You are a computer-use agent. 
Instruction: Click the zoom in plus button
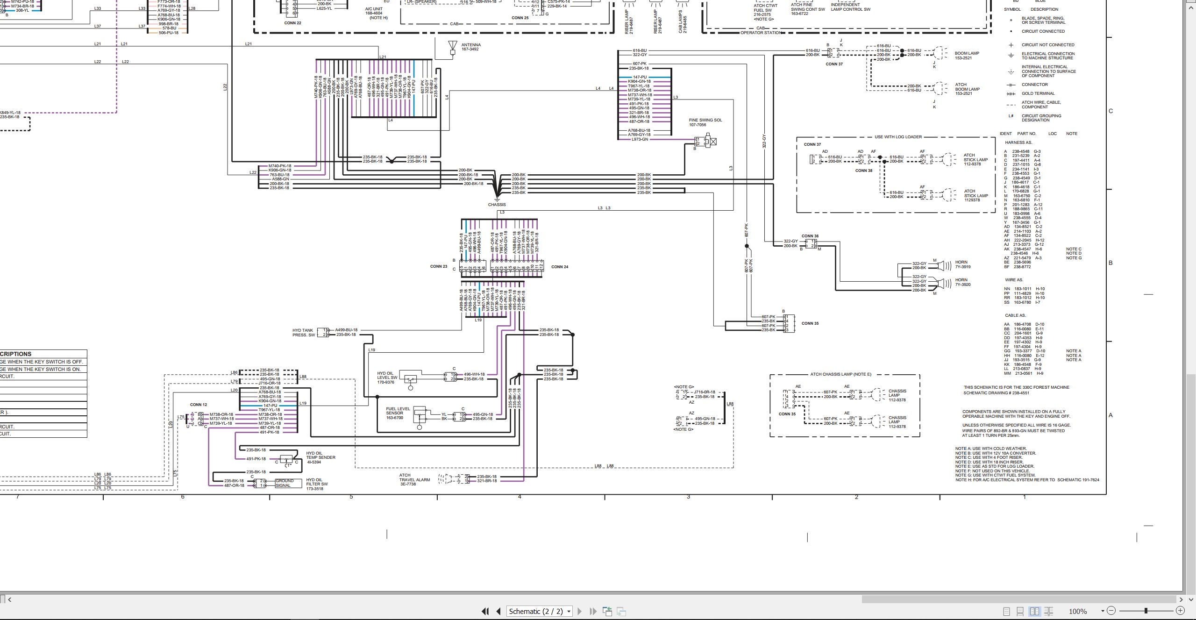point(1180,611)
